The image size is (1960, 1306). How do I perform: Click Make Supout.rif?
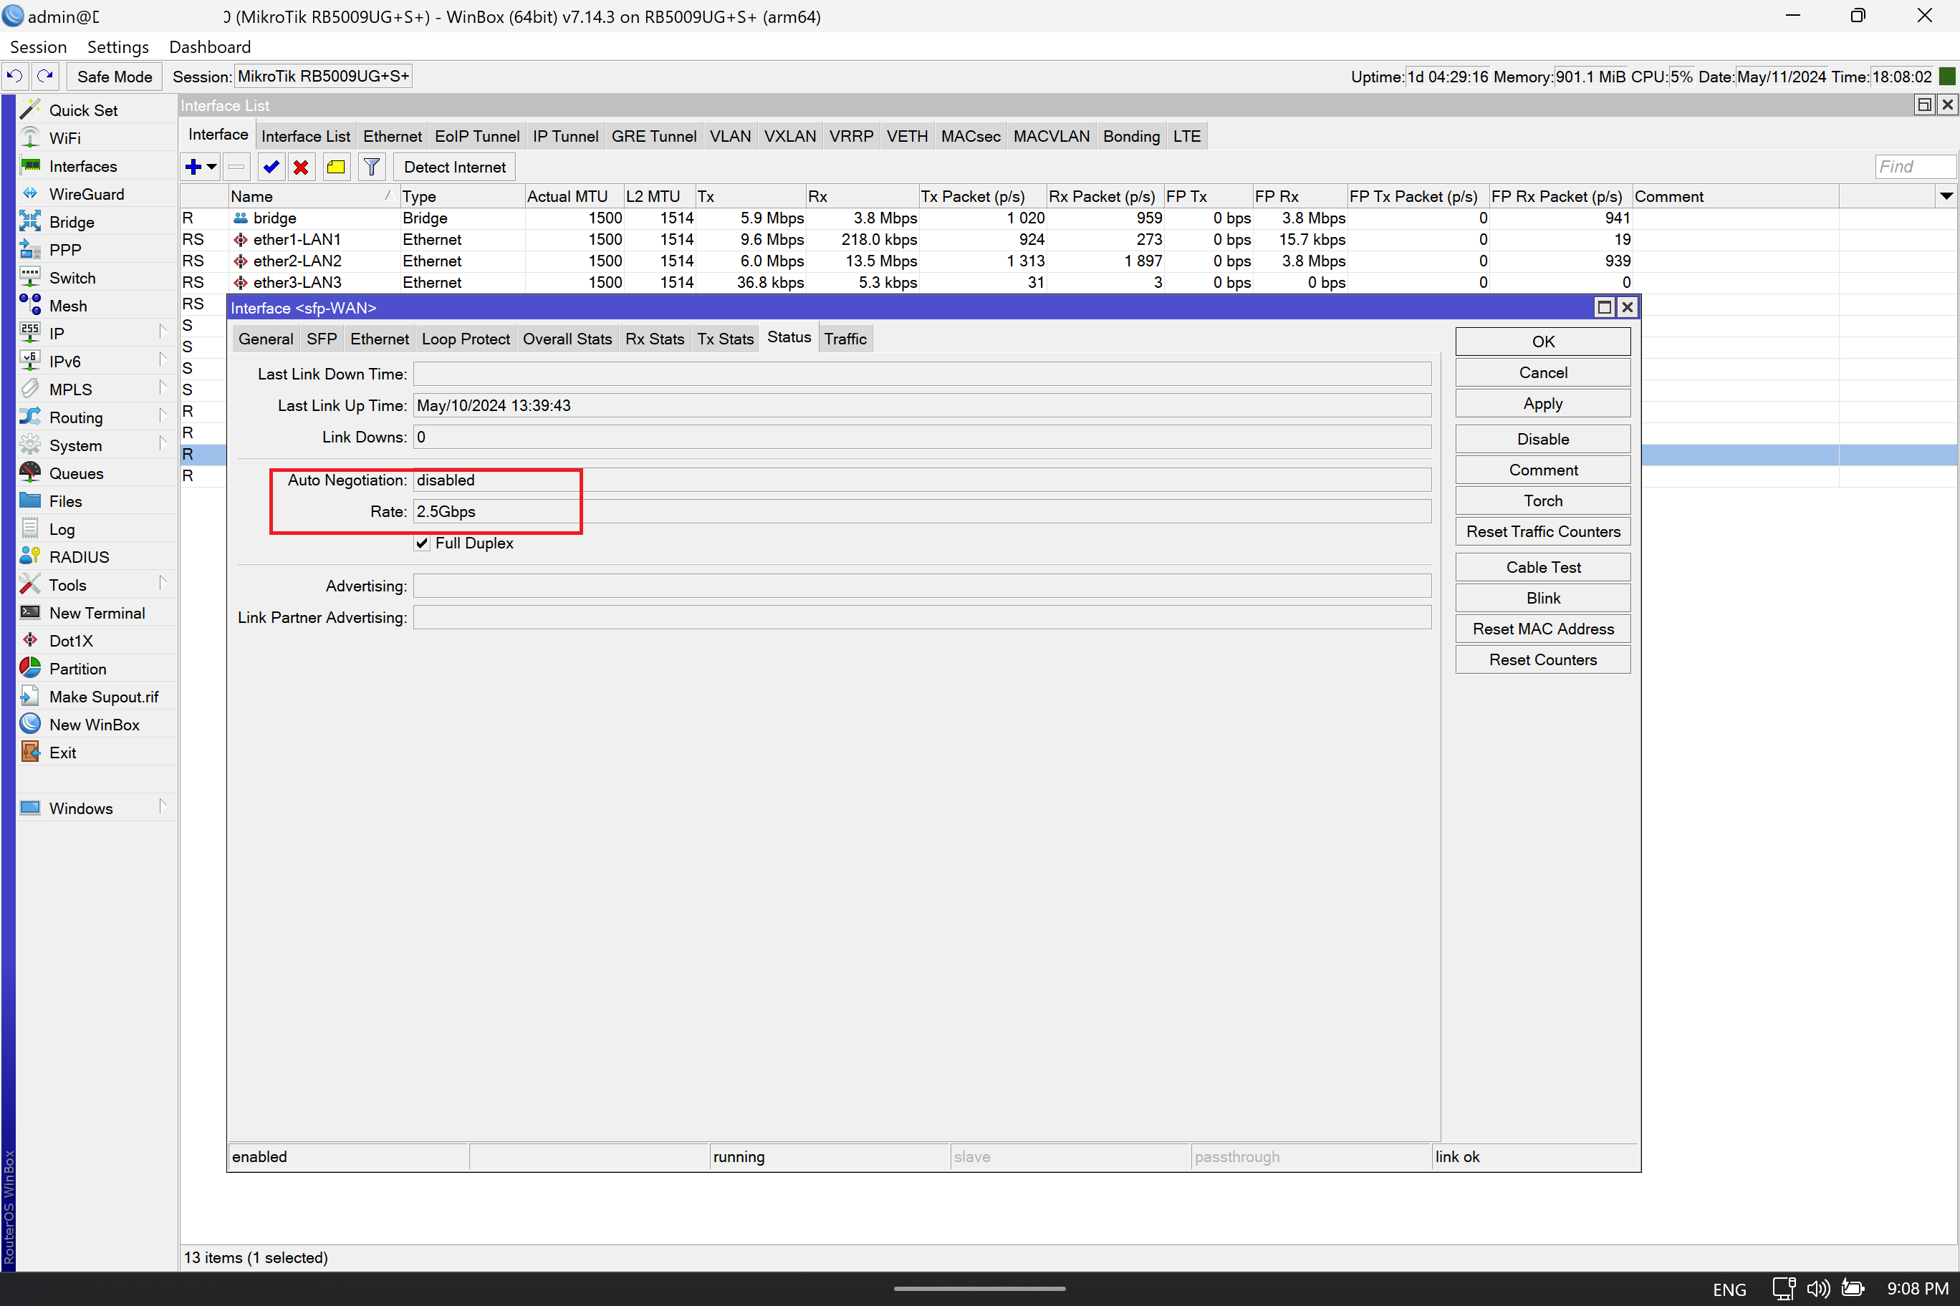tap(103, 696)
